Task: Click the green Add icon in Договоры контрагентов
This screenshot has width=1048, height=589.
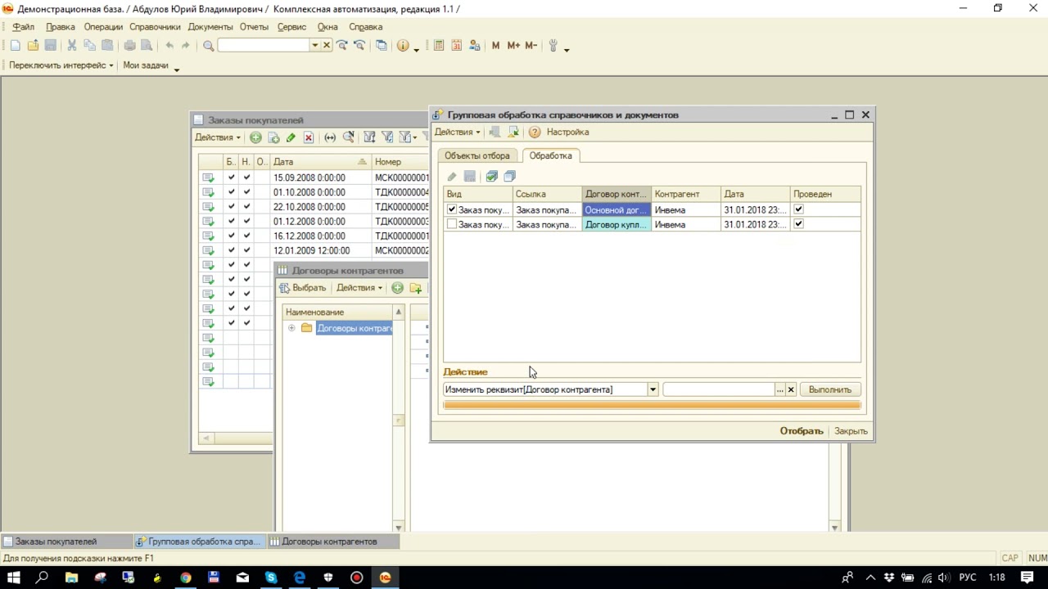Action: tap(397, 288)
